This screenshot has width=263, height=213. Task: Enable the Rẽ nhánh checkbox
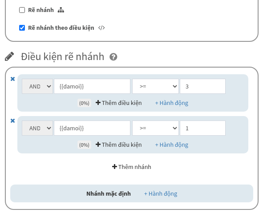click(22, 10)
